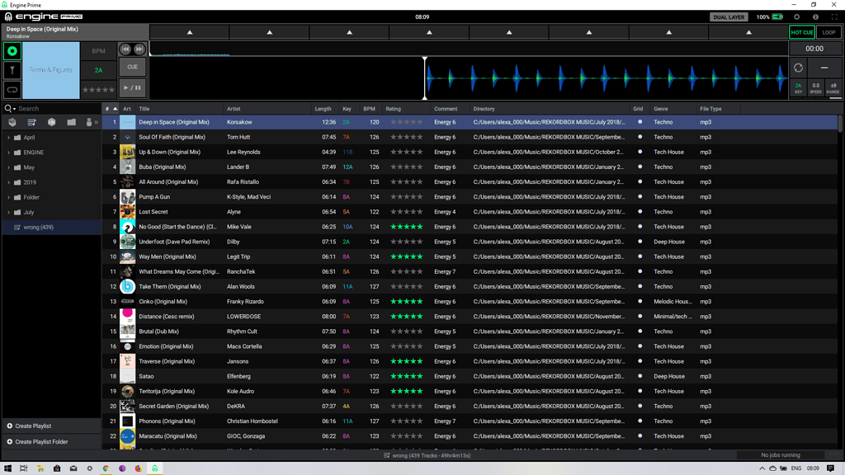
Task: Toggle the DUAL LAYER mode
Action: pyautogui.click(x=728, y=16)
